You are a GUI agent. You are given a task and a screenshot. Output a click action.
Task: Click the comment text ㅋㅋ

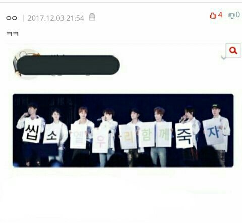(12, 34)
